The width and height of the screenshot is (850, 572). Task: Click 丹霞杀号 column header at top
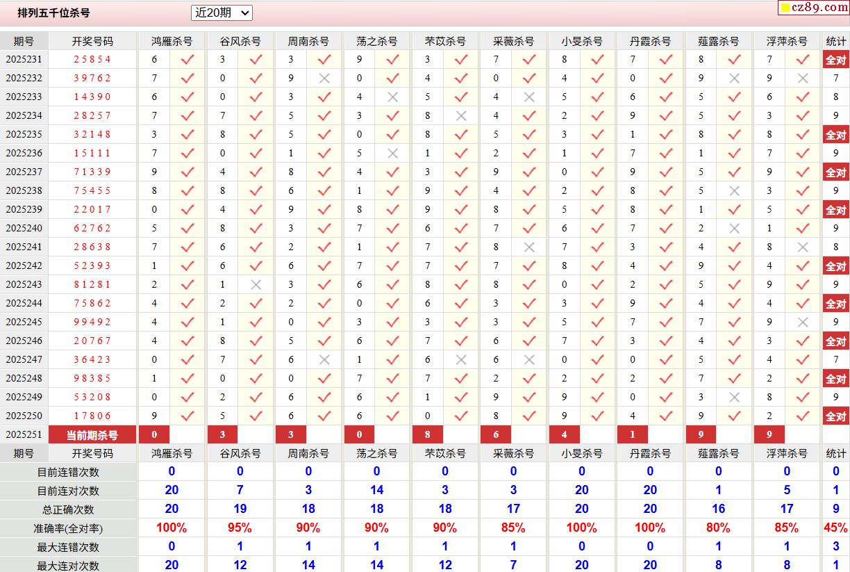650,41
